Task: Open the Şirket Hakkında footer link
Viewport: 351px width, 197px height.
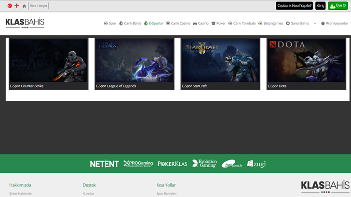Action: [20, 194]
